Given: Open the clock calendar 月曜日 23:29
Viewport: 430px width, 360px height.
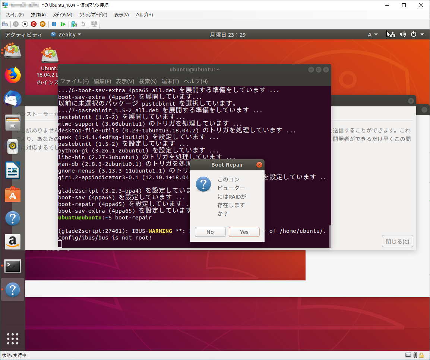Looking at the screenshot, I should click(228, 35).
